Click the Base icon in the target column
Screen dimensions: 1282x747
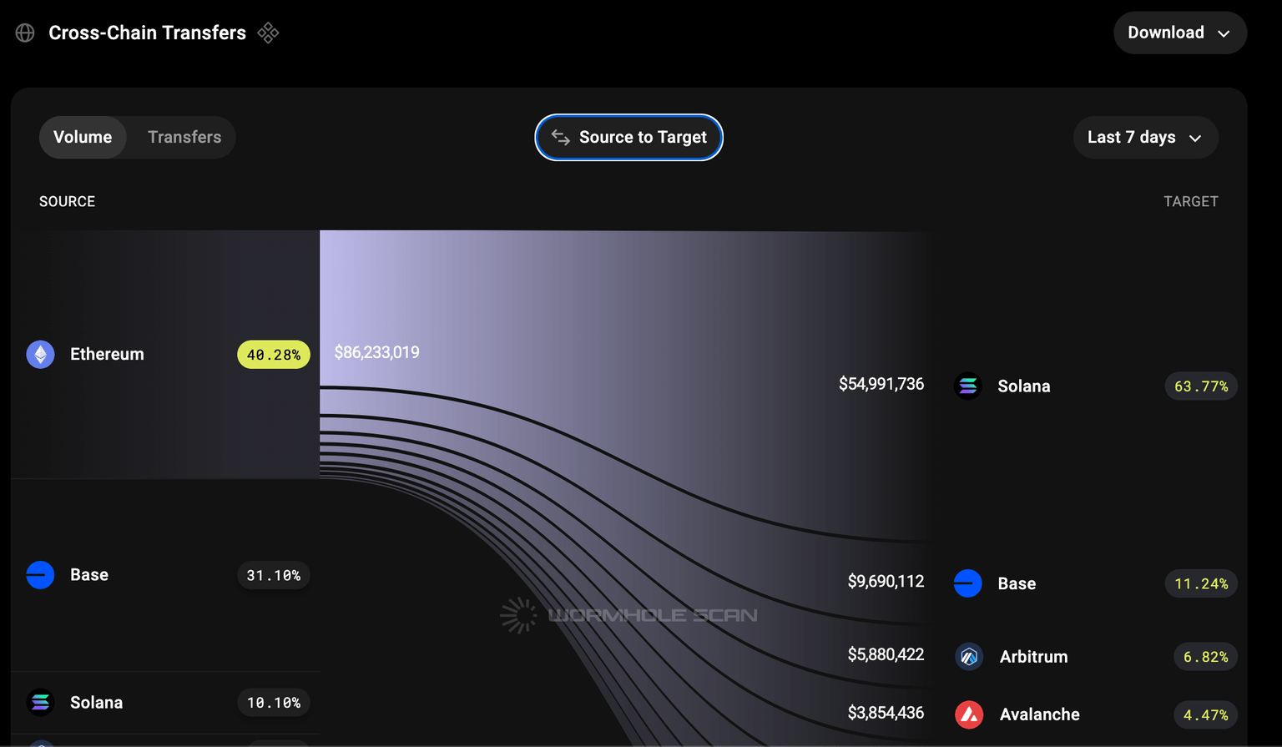(967, 583)
